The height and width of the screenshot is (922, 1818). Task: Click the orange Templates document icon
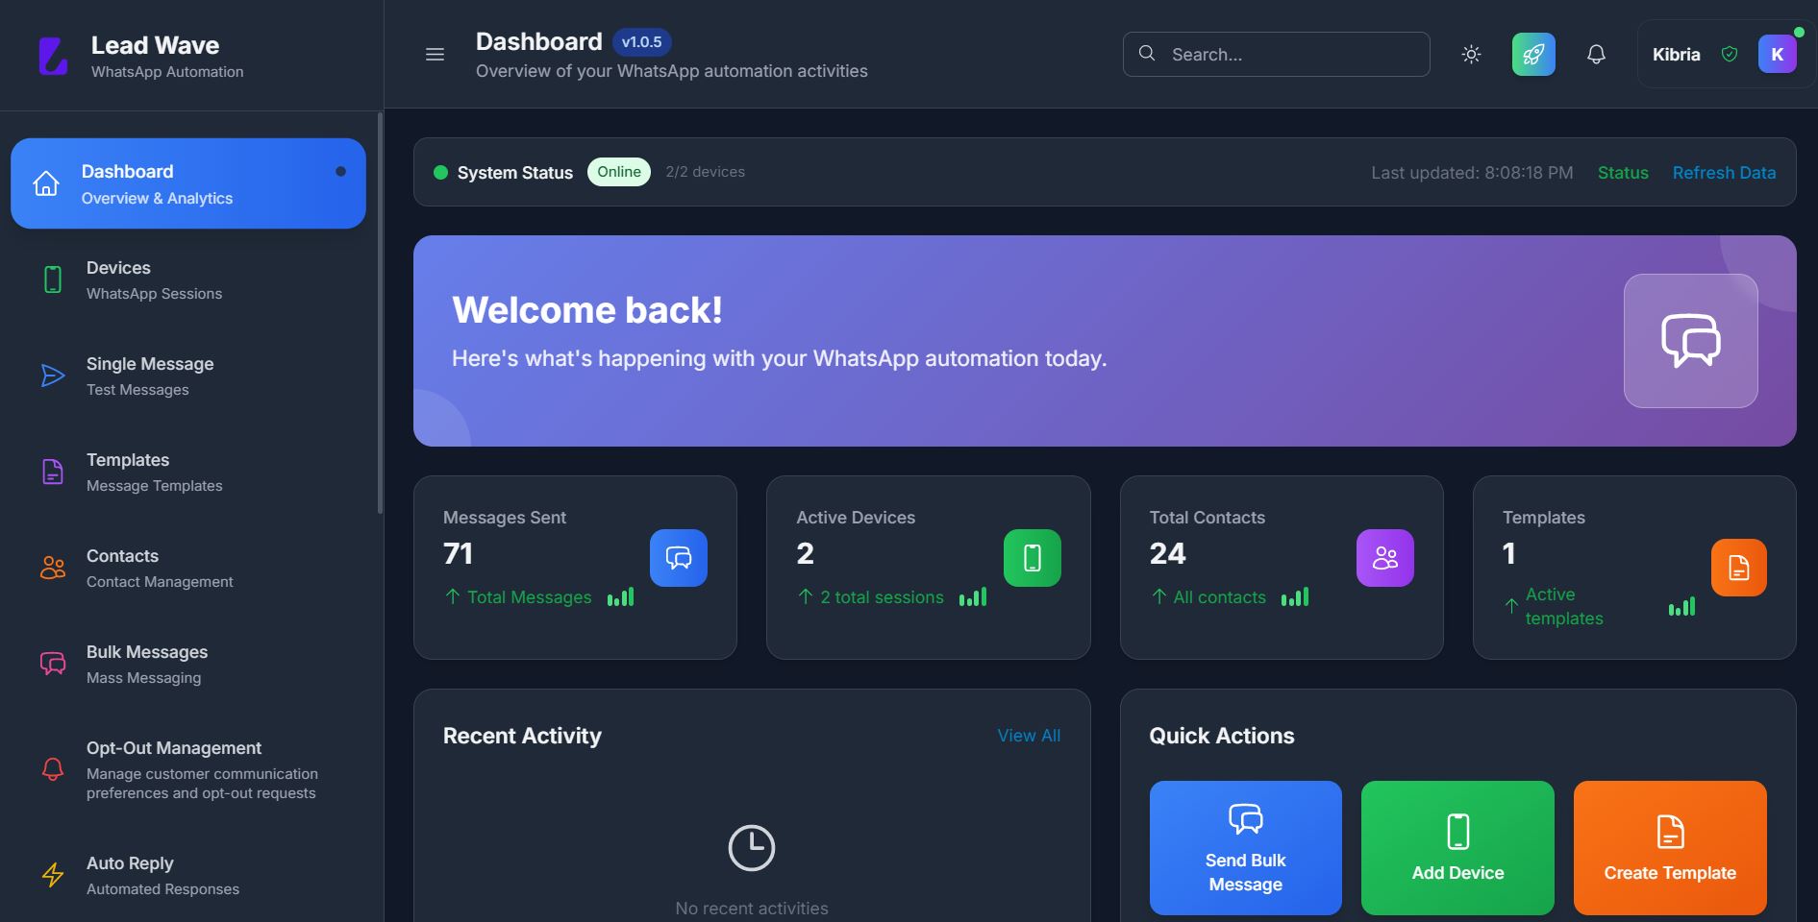pyautogui.click(x=1738, y=568)
